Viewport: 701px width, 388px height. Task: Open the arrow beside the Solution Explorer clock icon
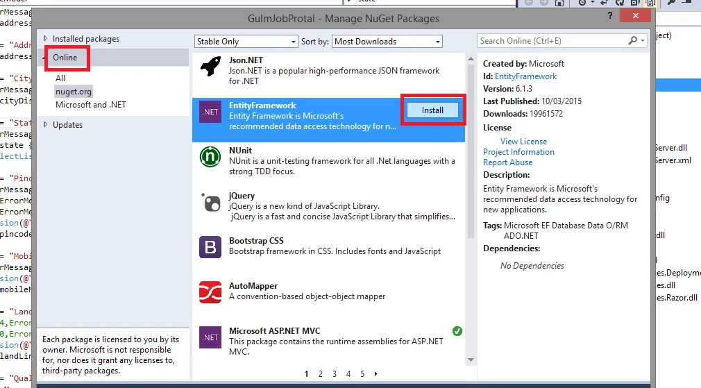click(x=592, y=3)
